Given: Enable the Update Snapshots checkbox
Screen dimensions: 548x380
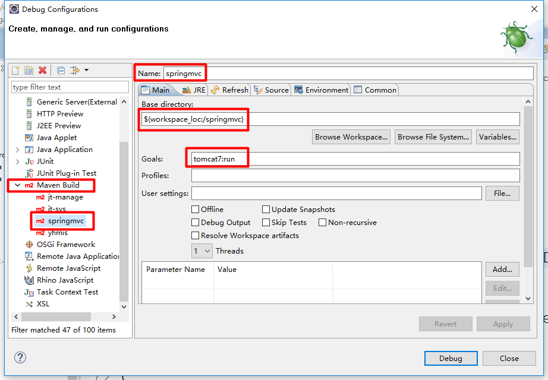Looking at the screenshot, I should [266, 209].
